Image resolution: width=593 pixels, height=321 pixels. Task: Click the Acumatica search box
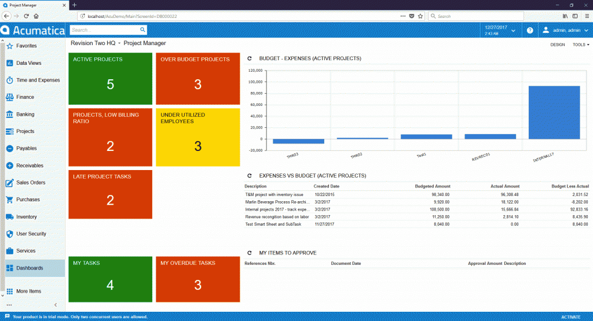(x=113, y=30)
